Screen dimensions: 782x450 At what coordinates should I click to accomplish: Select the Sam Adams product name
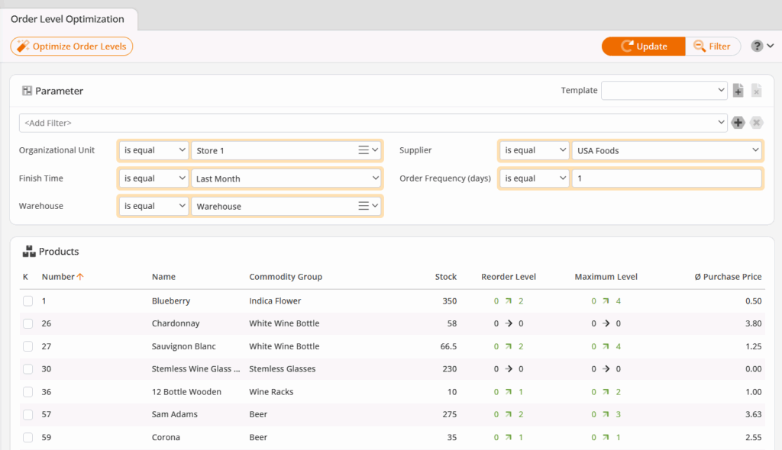tap(175, 414)
